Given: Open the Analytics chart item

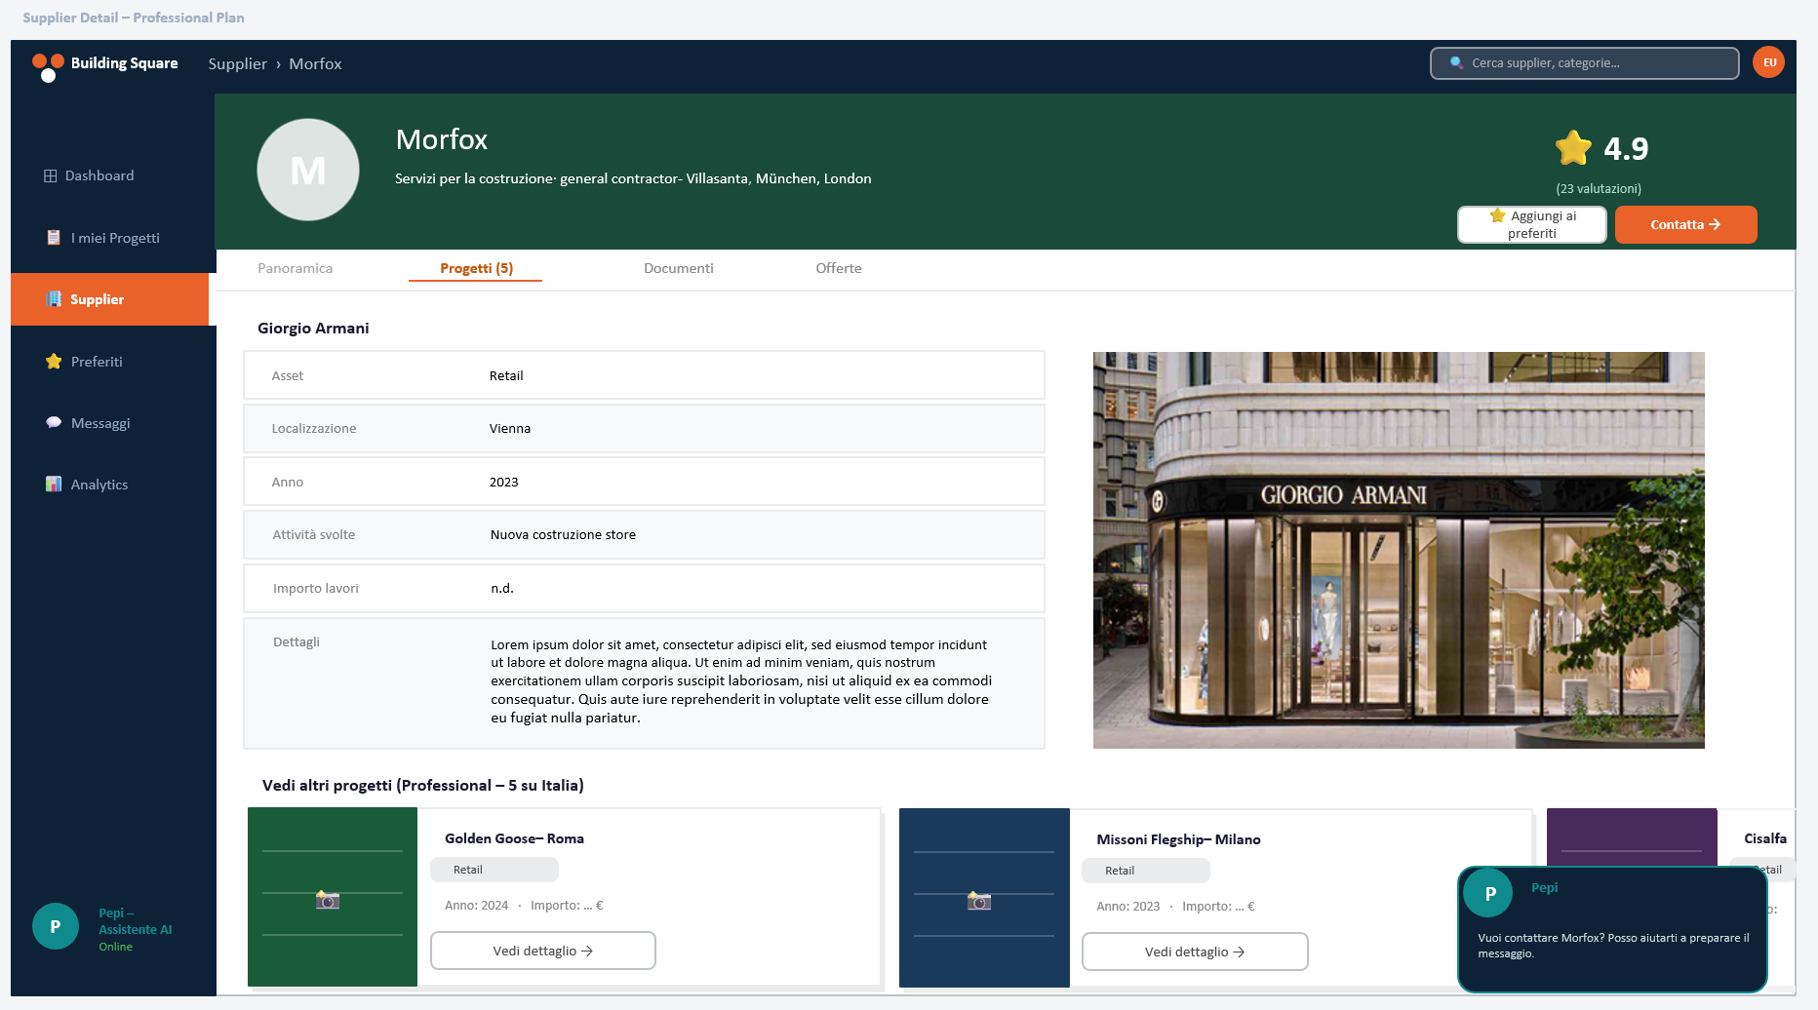Looking at the screenshot, I should click(x=87, y=485).
